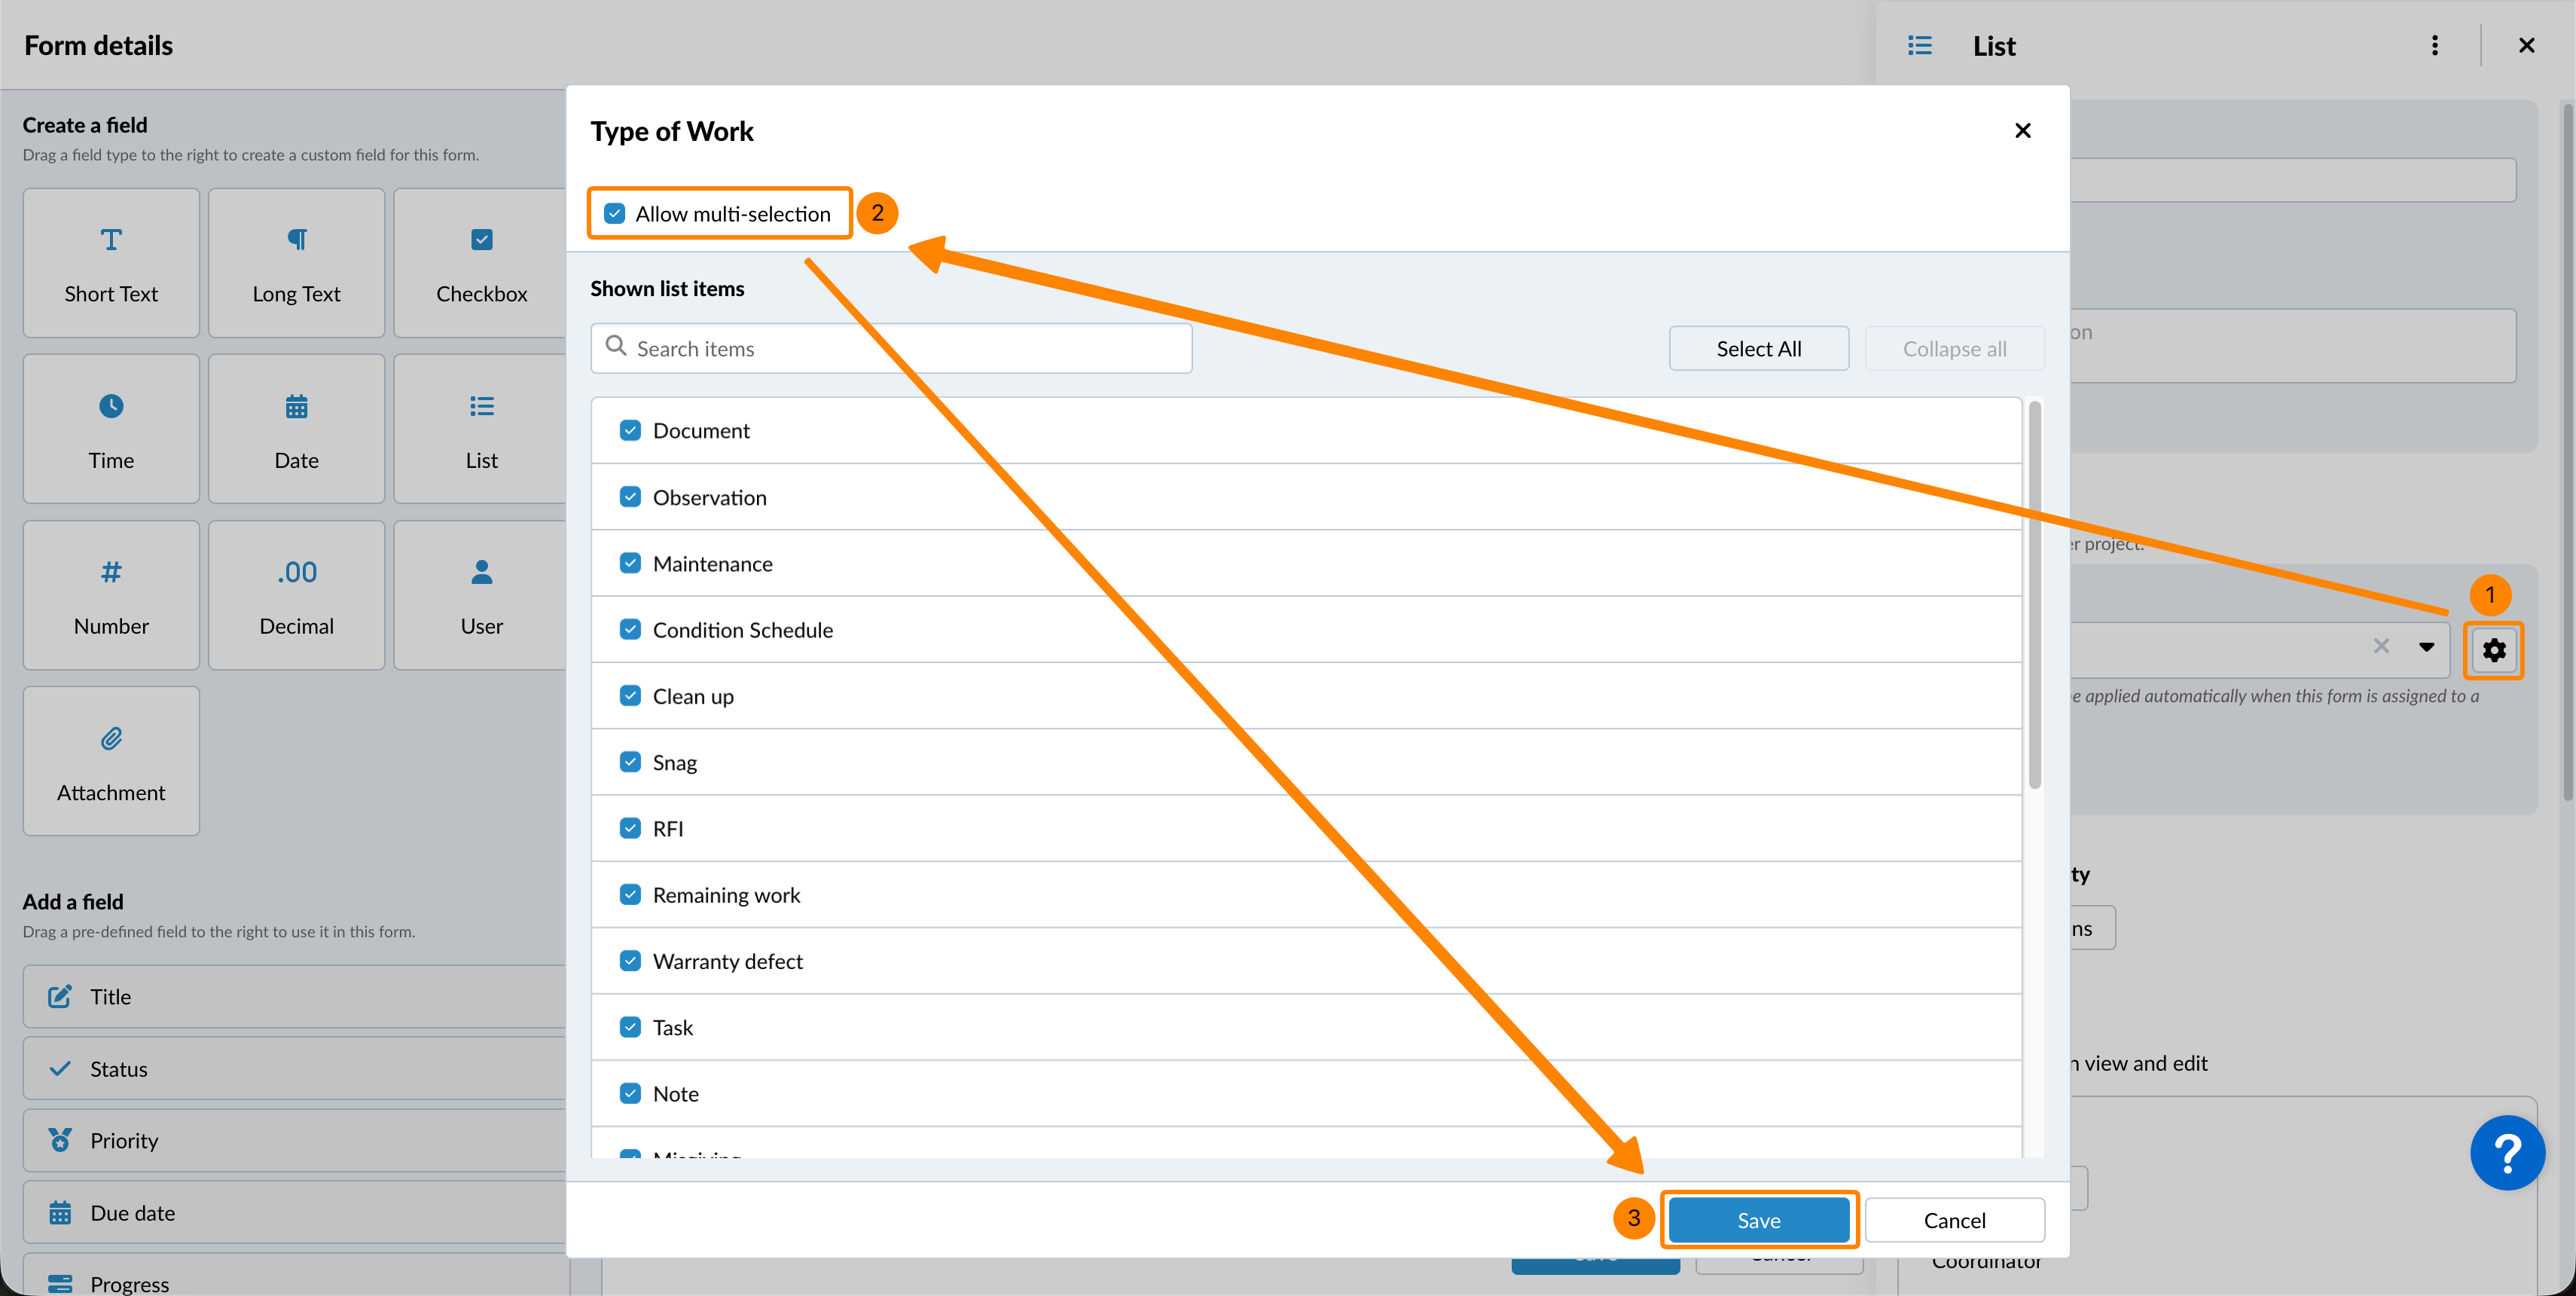2576x1296 pixels.
Task: Click the gear settings icon for list
Action: [2493, 650]
